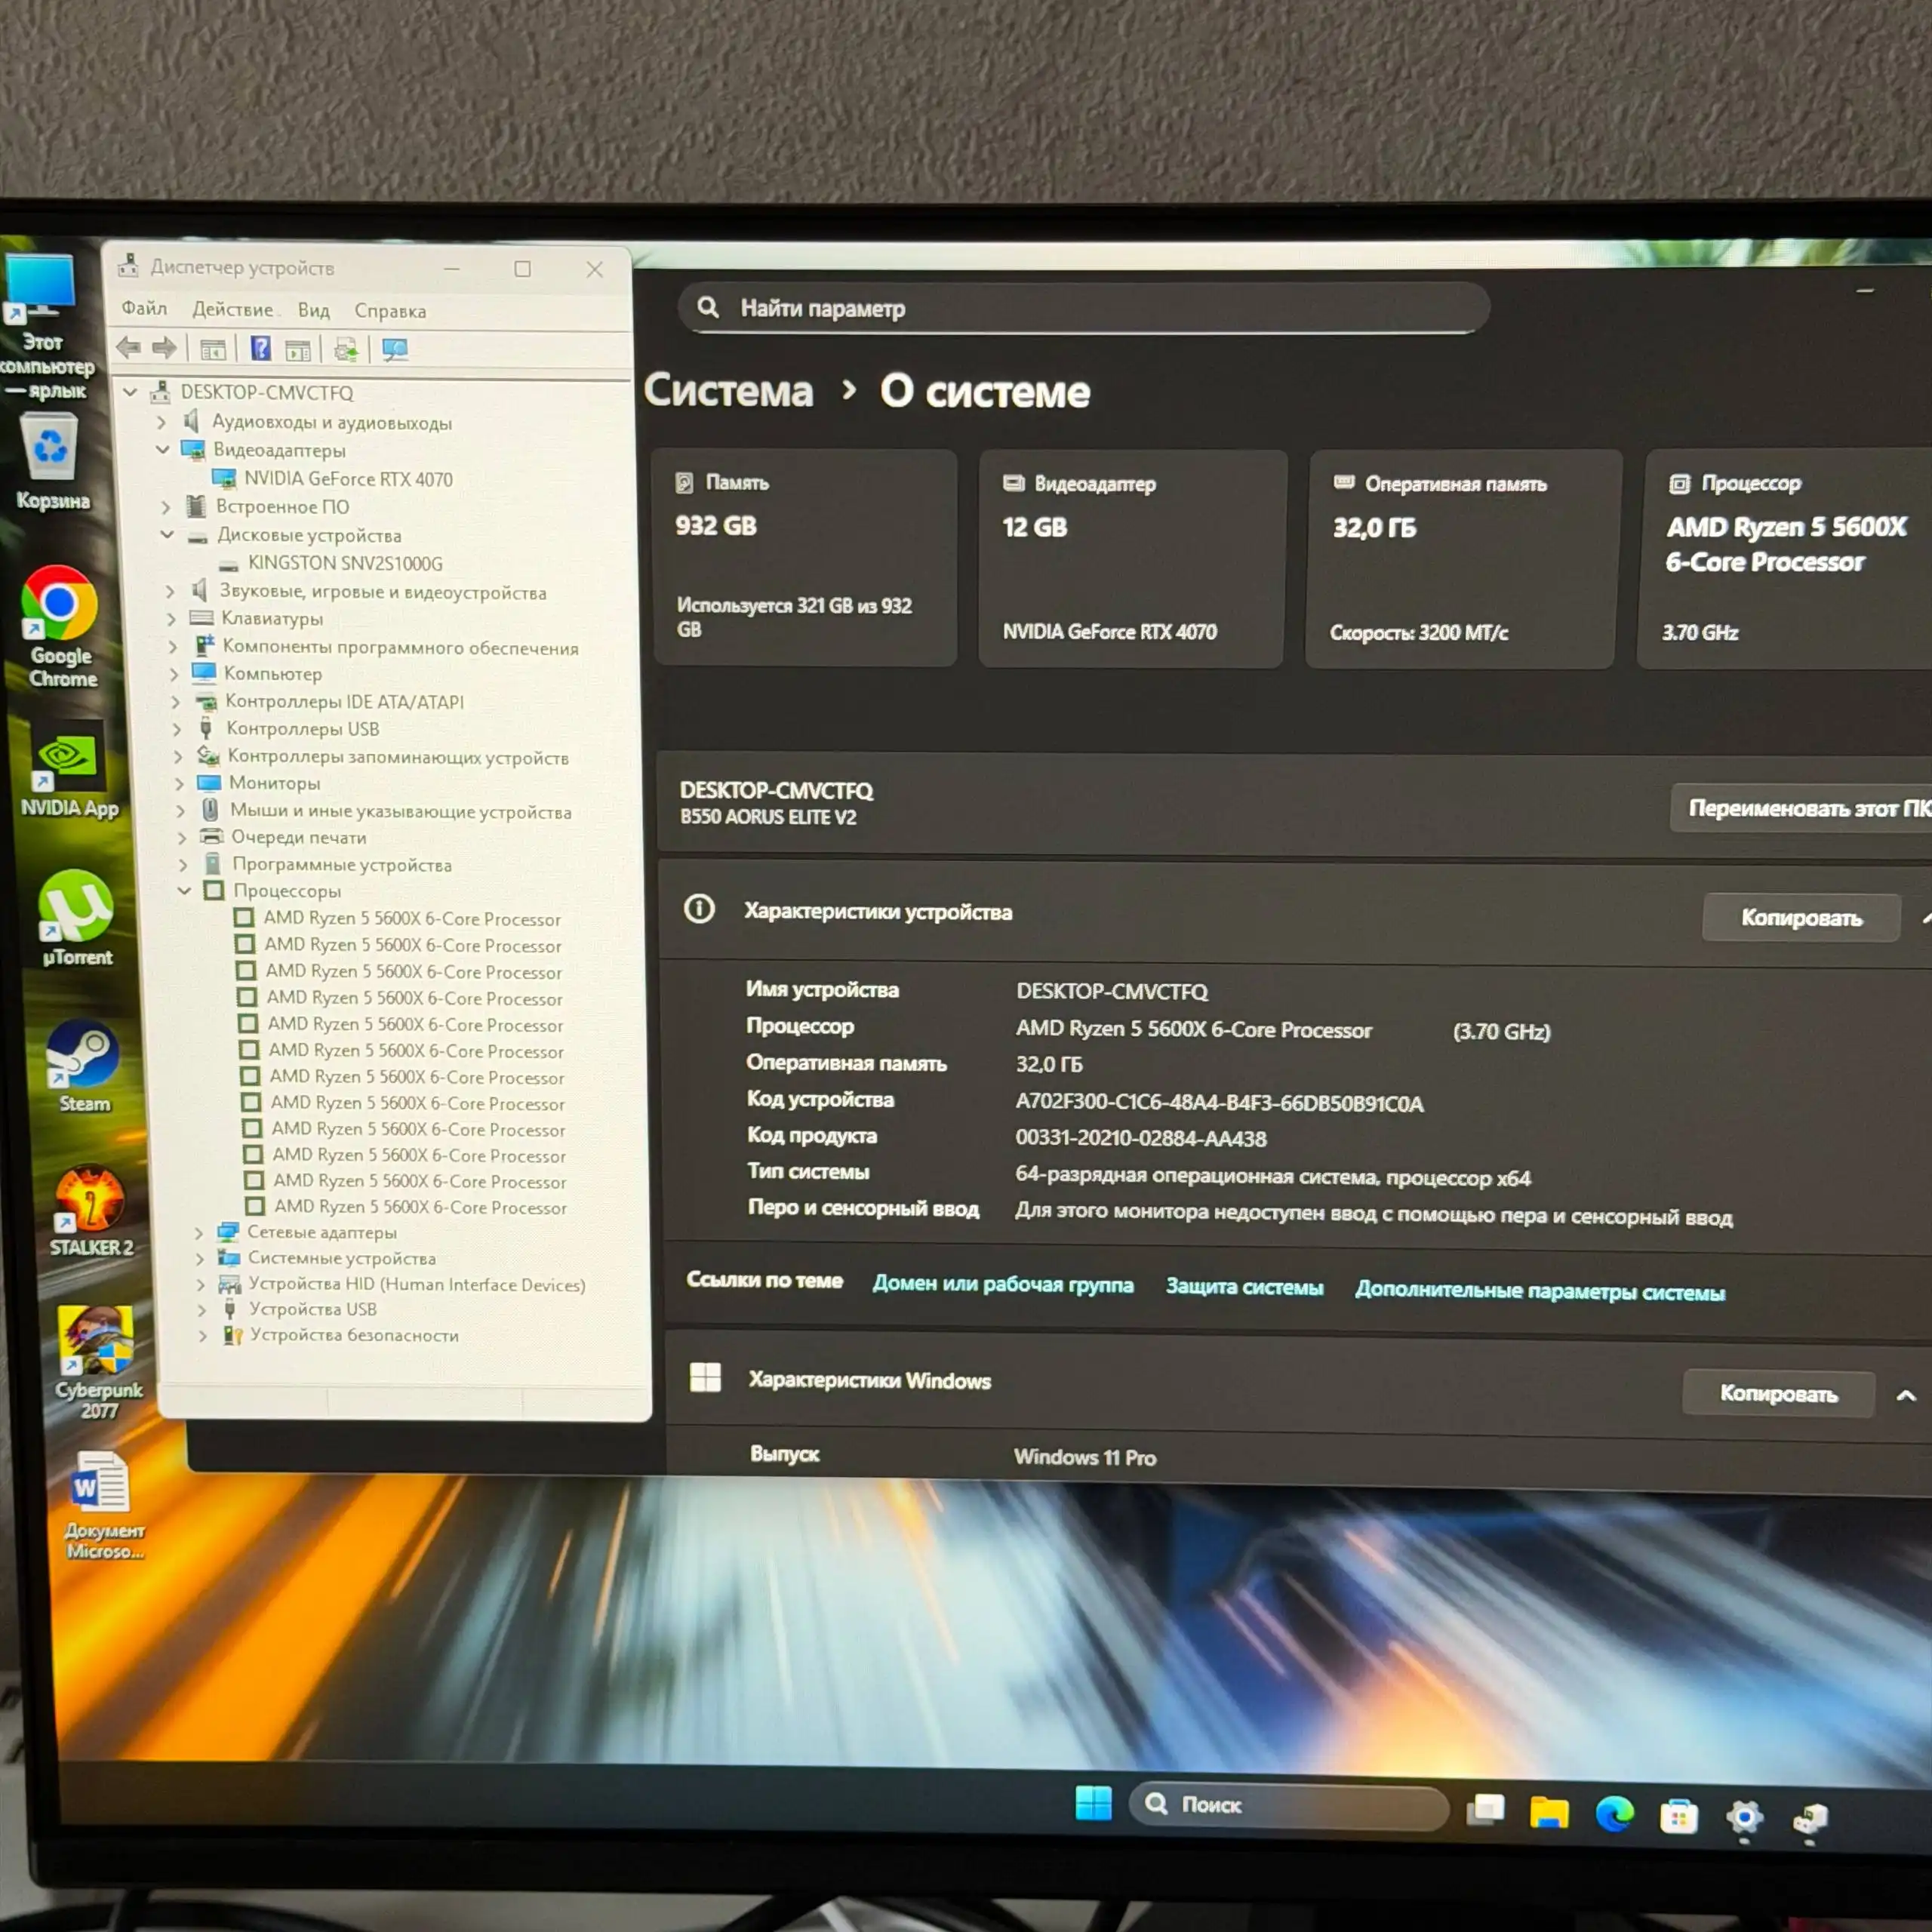Expand the Контроллеры USB node

coord(176,729)
